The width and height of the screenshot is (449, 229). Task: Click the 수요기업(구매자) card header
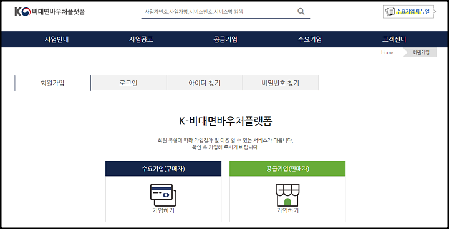point(163,169)
